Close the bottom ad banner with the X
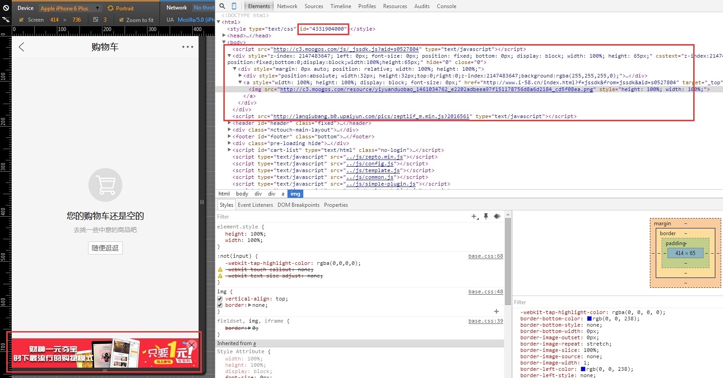The image size is (723, 378). click(192, 345)
